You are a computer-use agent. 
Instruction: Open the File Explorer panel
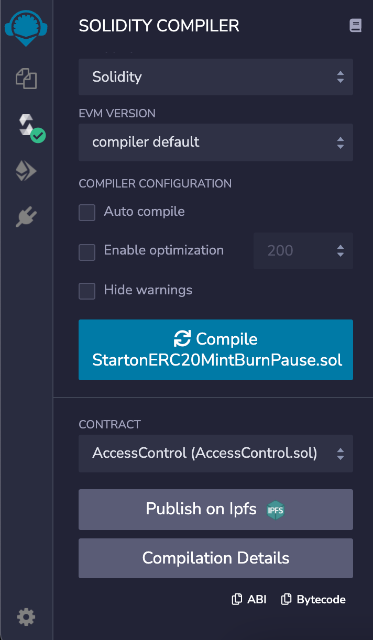point(26,79)
